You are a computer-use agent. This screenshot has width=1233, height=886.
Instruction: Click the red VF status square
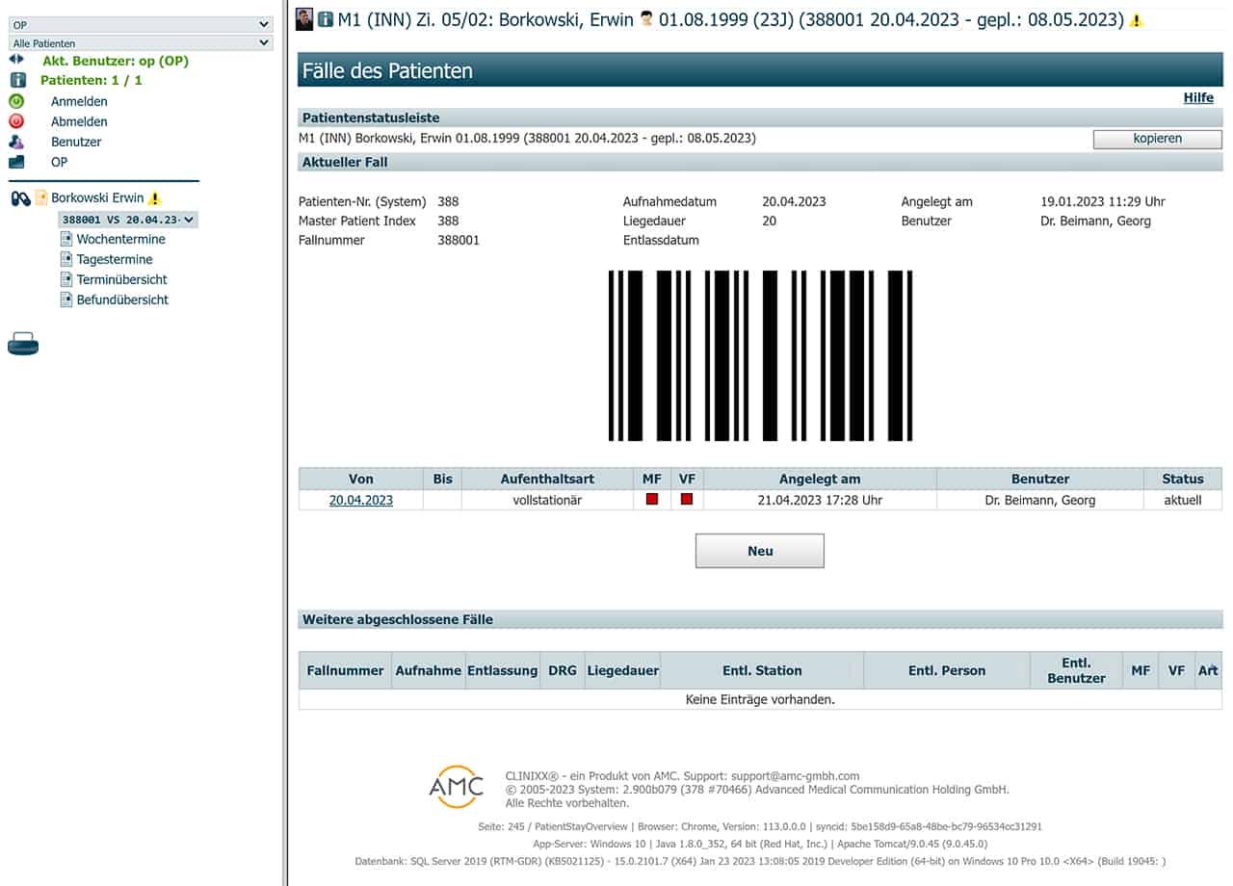click(687, 500)
